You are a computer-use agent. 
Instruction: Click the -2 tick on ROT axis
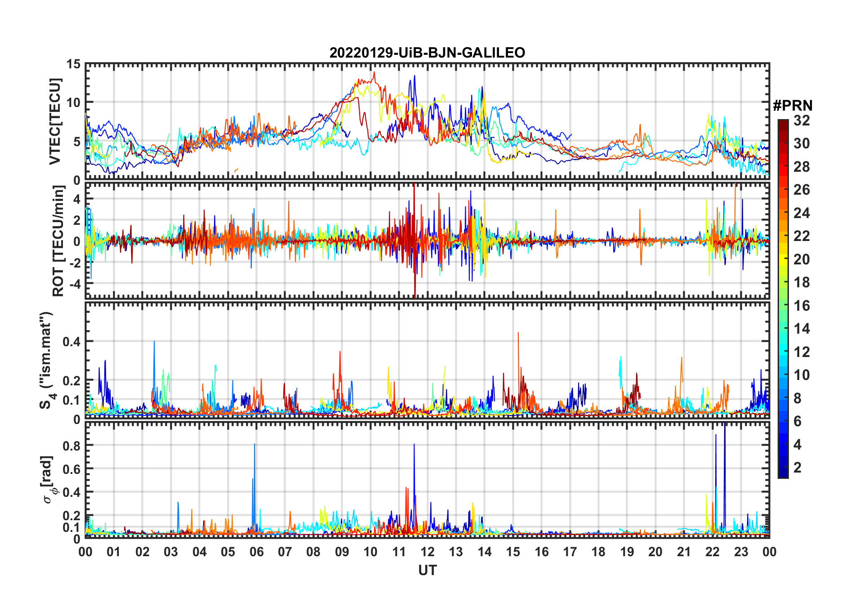pos(74,263)
